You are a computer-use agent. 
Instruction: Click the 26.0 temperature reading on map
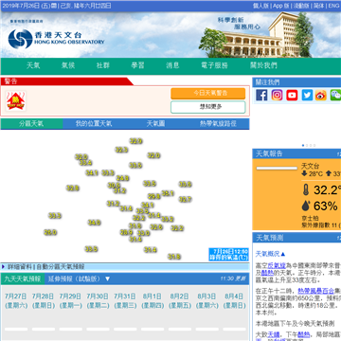tap(50, 232)
